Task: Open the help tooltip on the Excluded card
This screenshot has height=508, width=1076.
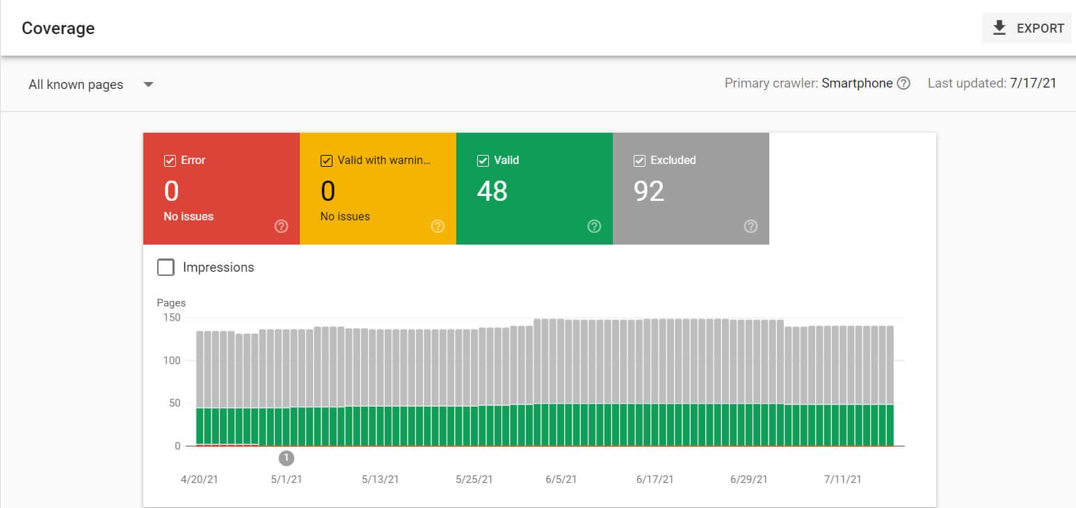Action: point(750,226)
